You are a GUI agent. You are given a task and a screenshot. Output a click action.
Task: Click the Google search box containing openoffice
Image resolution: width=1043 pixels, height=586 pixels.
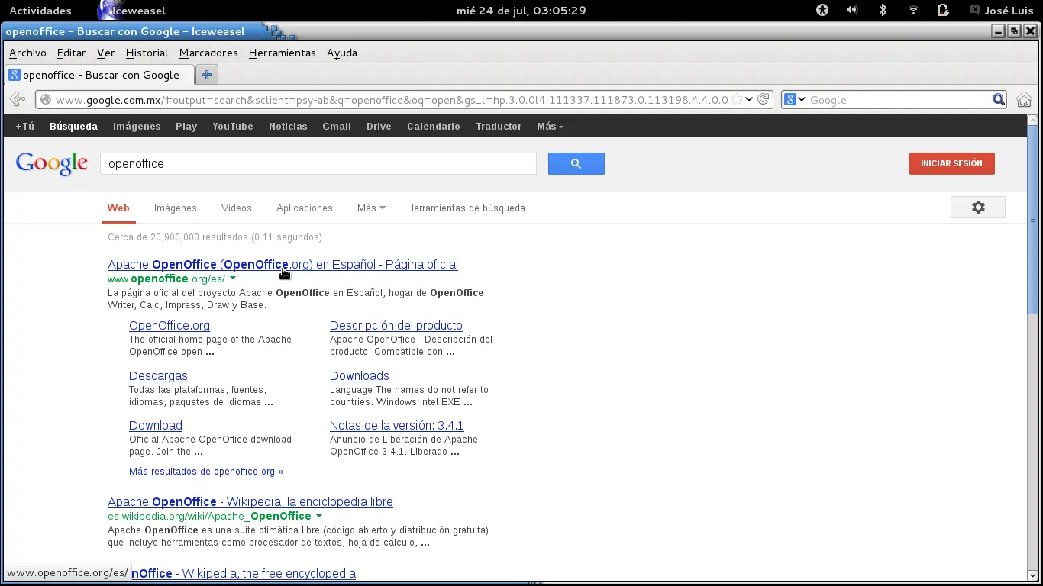(318, 163)
